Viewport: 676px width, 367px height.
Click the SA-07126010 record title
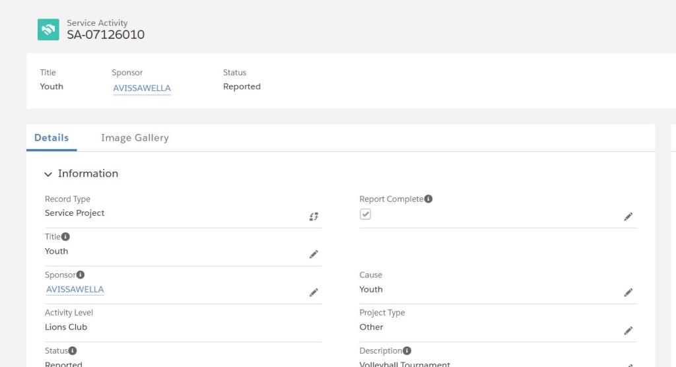tap(106, 34)
